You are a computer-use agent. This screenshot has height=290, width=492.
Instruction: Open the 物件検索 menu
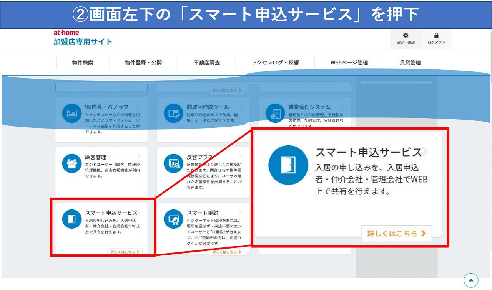(x=83, y=63)
